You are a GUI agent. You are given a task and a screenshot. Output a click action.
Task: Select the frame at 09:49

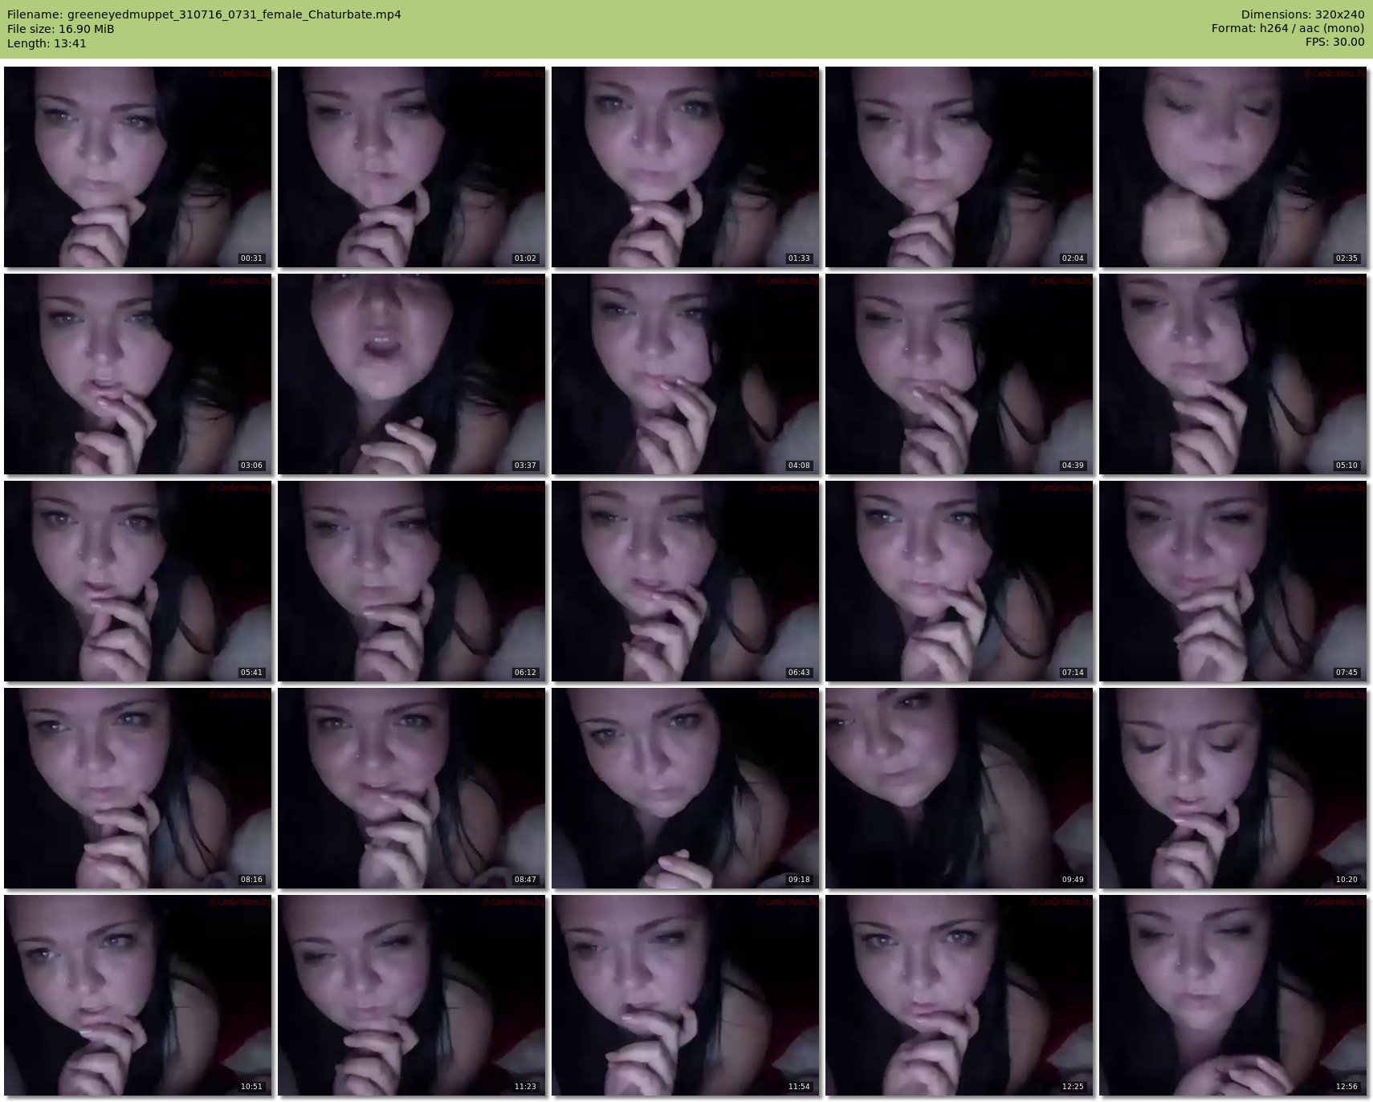(959, 788)
